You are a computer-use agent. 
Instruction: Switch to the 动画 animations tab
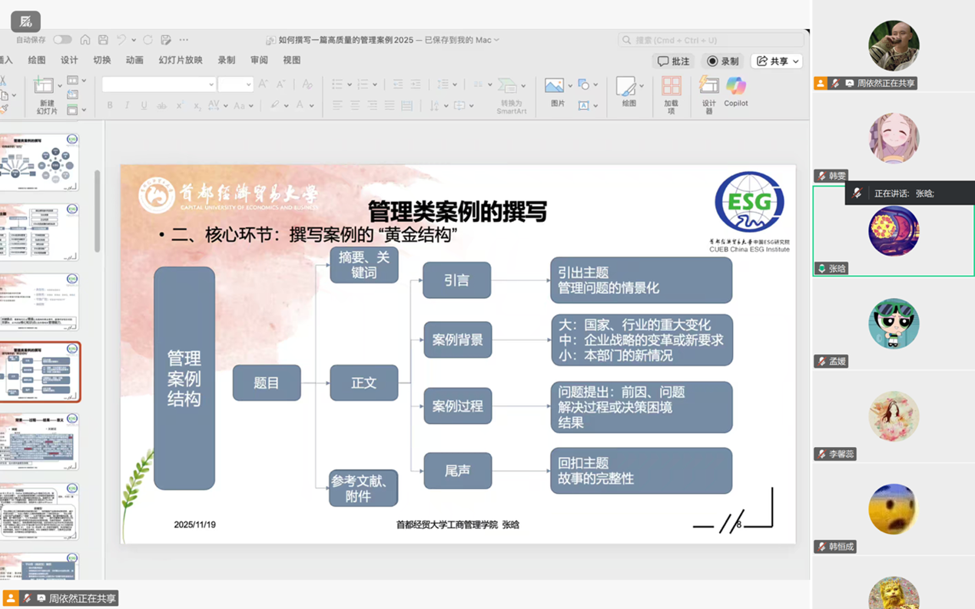(x=134, y=60)
